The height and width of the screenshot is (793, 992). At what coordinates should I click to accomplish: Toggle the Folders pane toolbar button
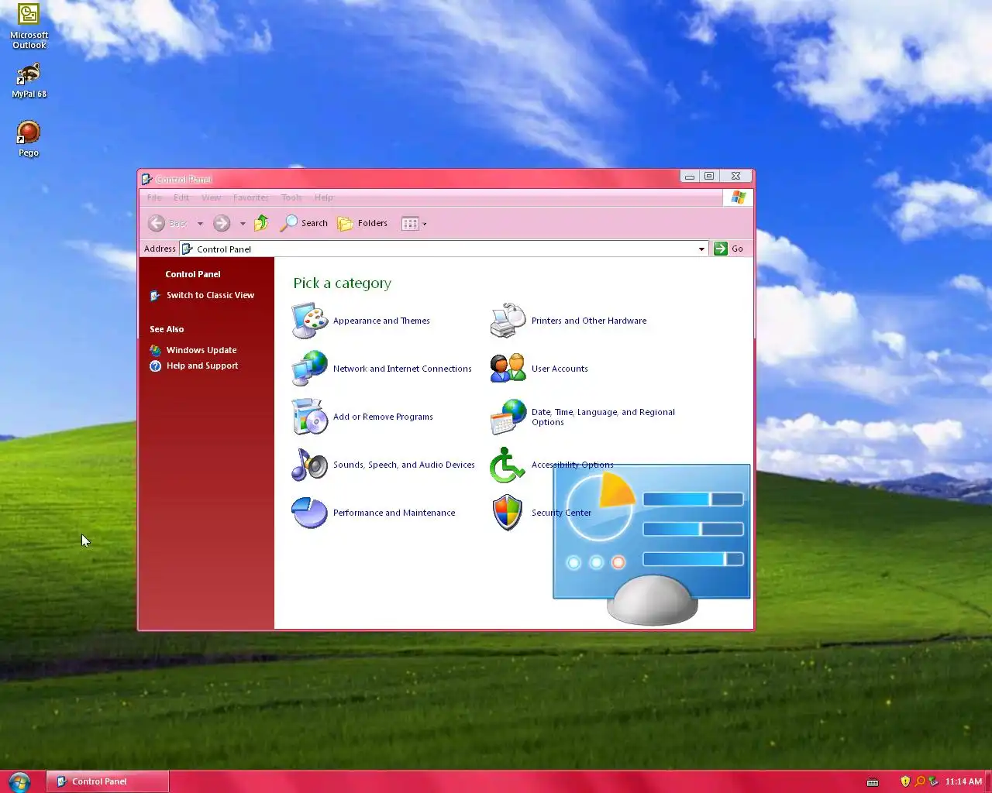362,223
